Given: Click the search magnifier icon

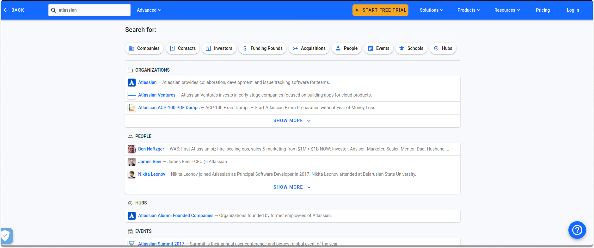Looking at the screenshot, I should (x=54, y=10).
